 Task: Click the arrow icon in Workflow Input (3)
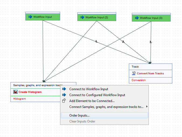pos(137,18)
